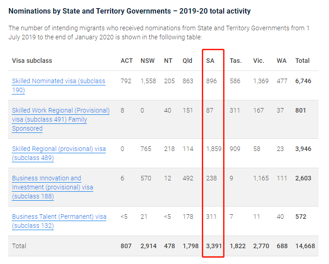Viewport: 329px width, 264px height.
Task: Click the NT column total 478
Action: point(169,246)
